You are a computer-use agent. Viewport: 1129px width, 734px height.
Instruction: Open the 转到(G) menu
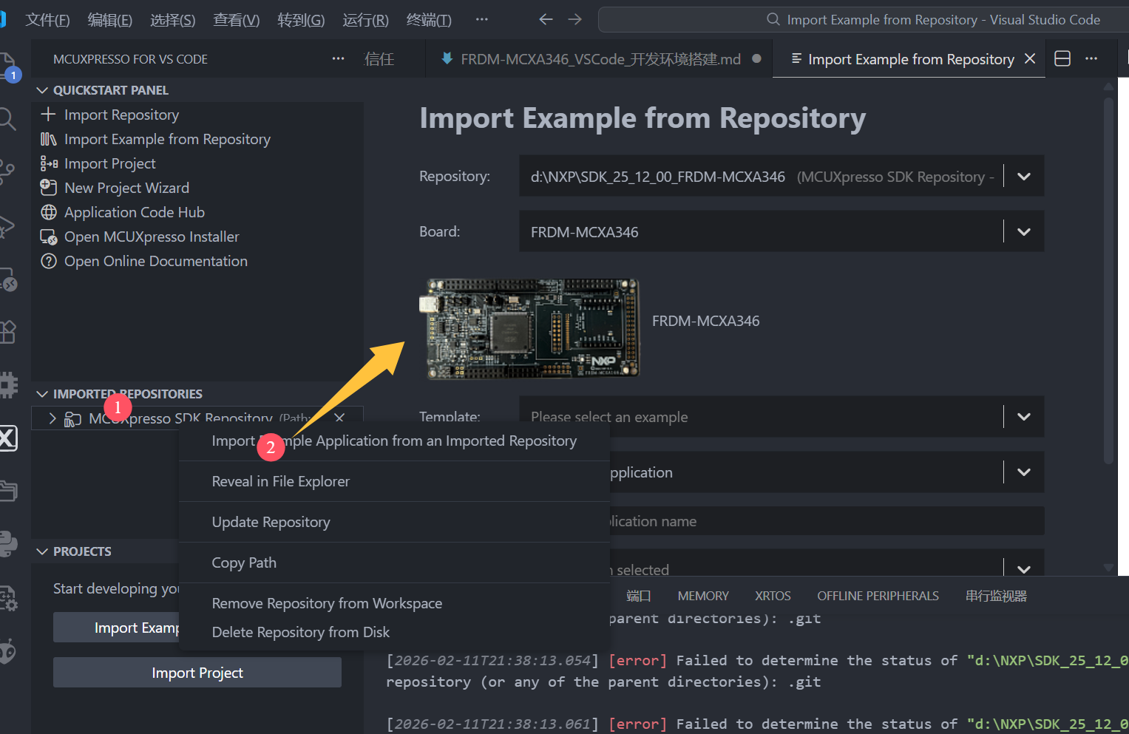click(301, 20)
